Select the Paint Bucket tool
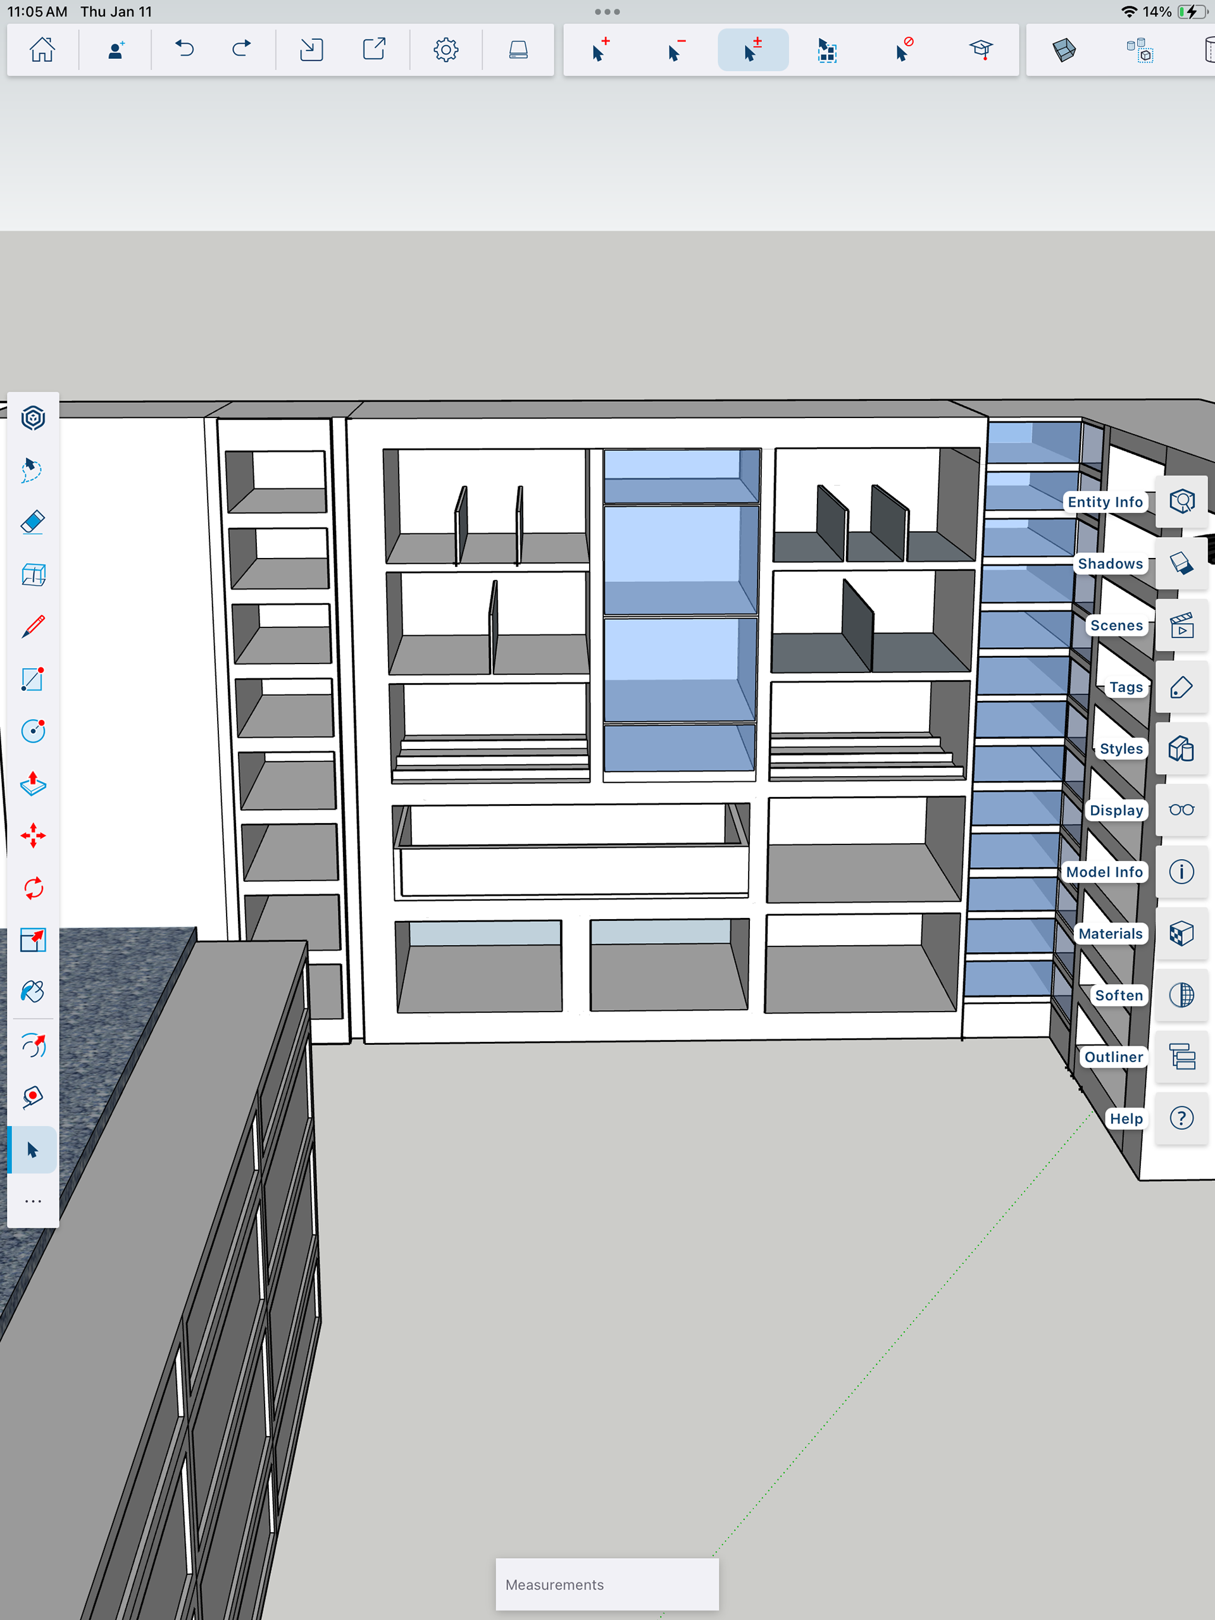Image resolution: width=1215 pixels, height=1620 pixels. pos(33,992)
